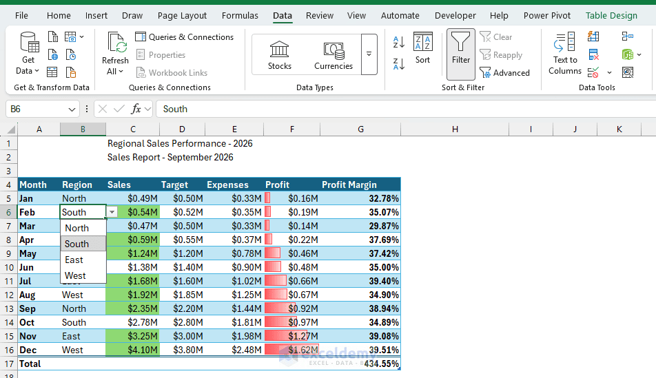Open Workbook Links
Image resolution: width=656 pixels, height=378 pixels.
click(172, 73)
